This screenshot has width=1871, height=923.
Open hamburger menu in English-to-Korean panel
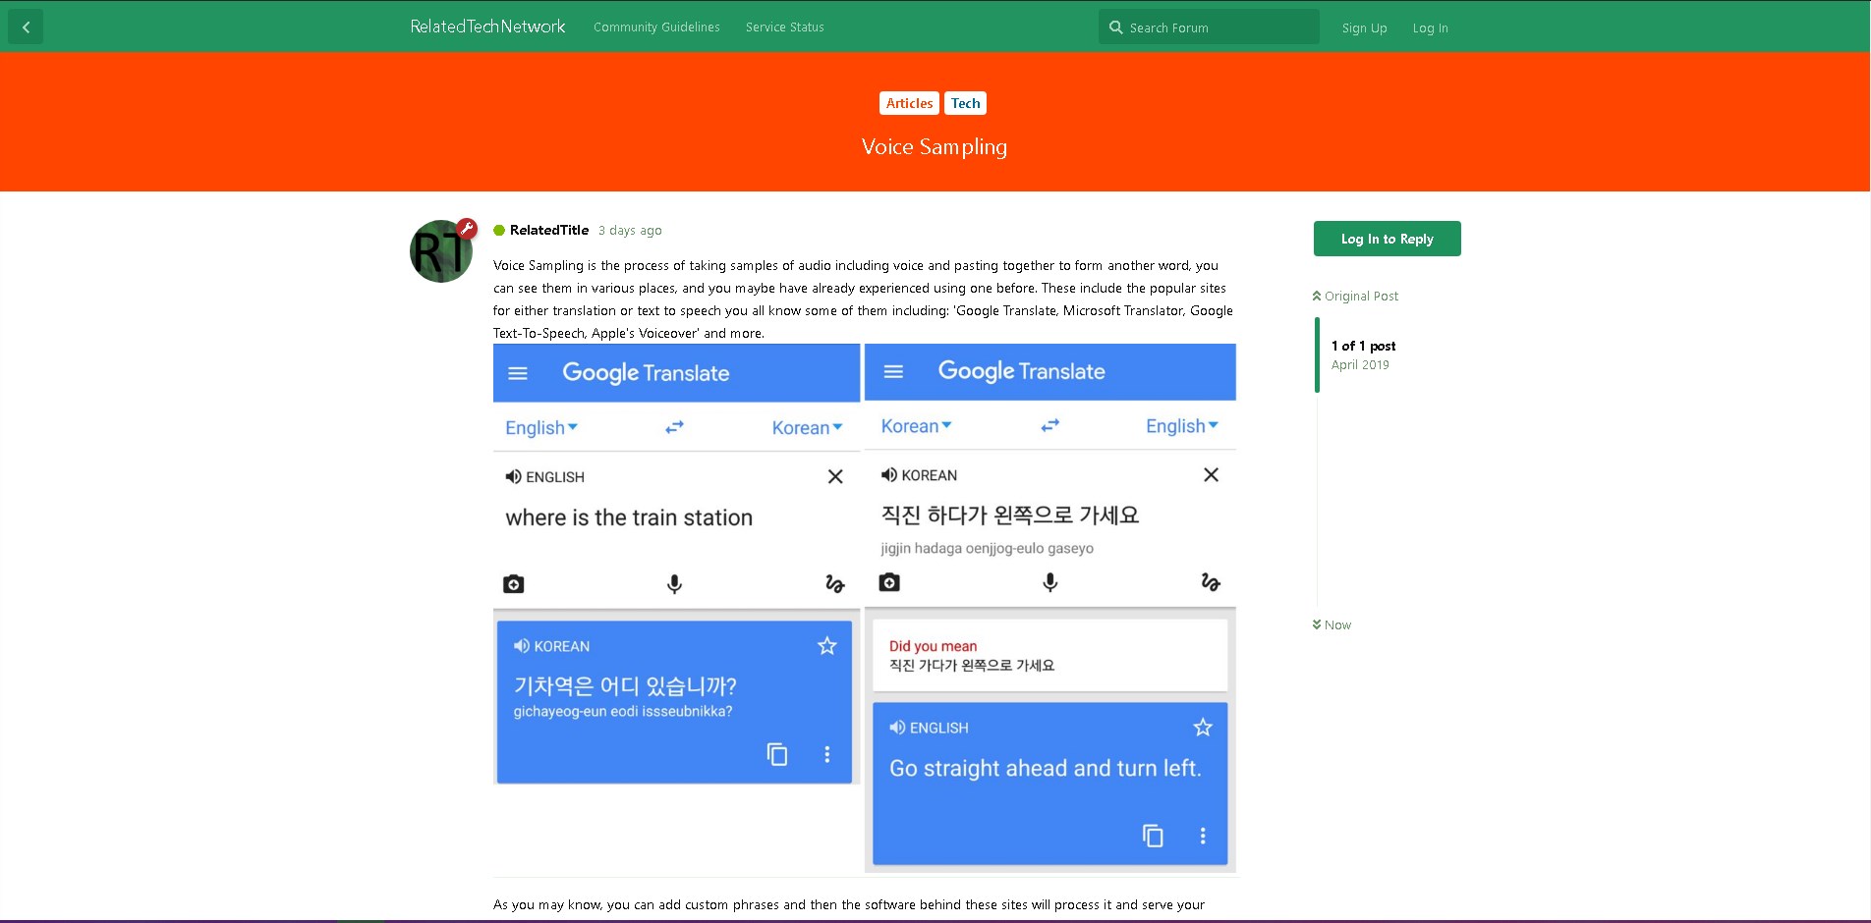point(518,373)
